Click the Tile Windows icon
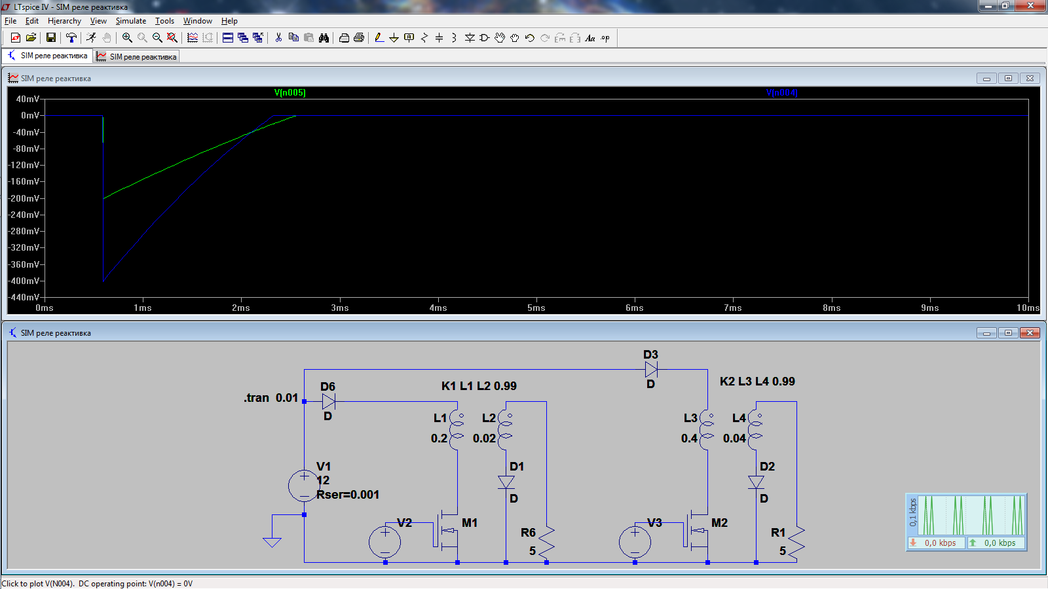Screen dimensions: 1048x589 pyautogui.click(x=227, y=38)
